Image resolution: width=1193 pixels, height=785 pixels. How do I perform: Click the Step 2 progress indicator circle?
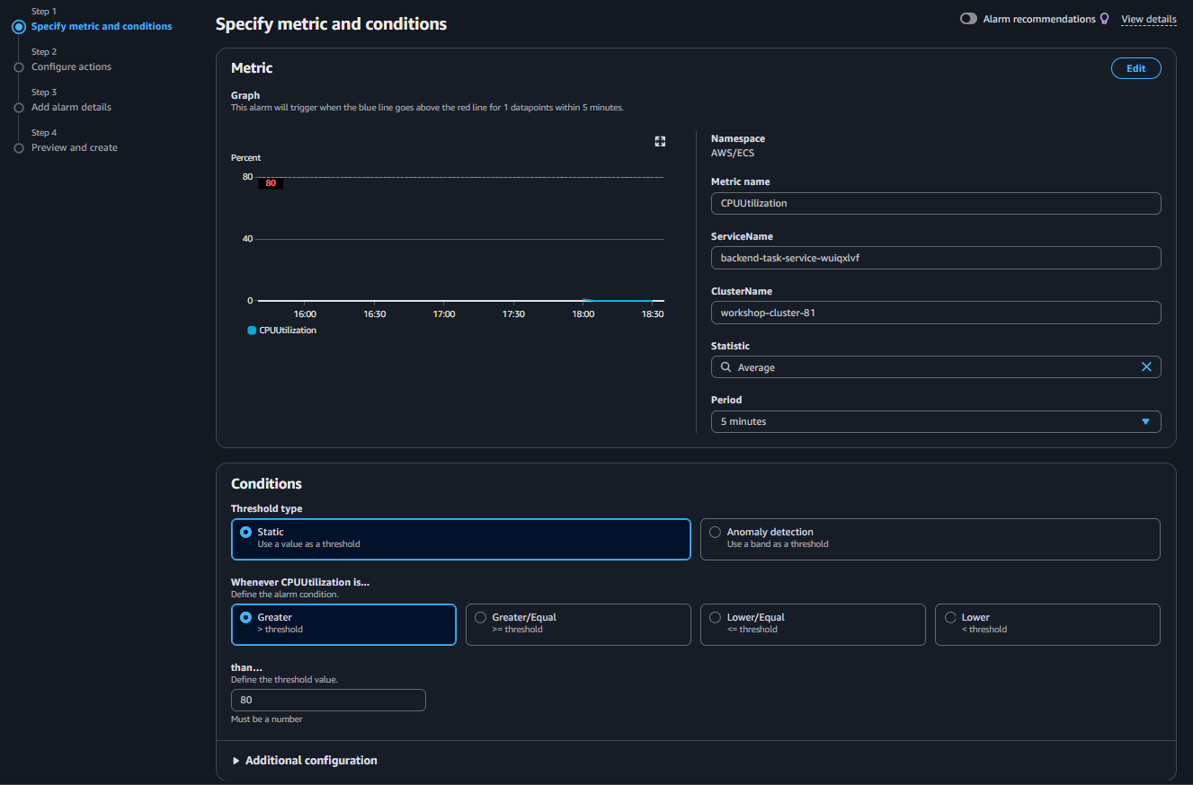click(x=18, y=66)
